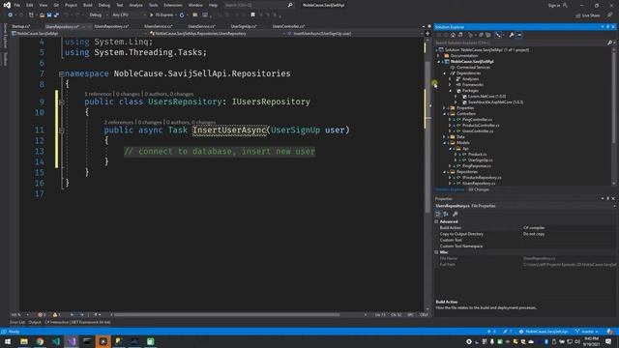Collapse the InsertUserAsync method on line 11

[x=61, y=130]
